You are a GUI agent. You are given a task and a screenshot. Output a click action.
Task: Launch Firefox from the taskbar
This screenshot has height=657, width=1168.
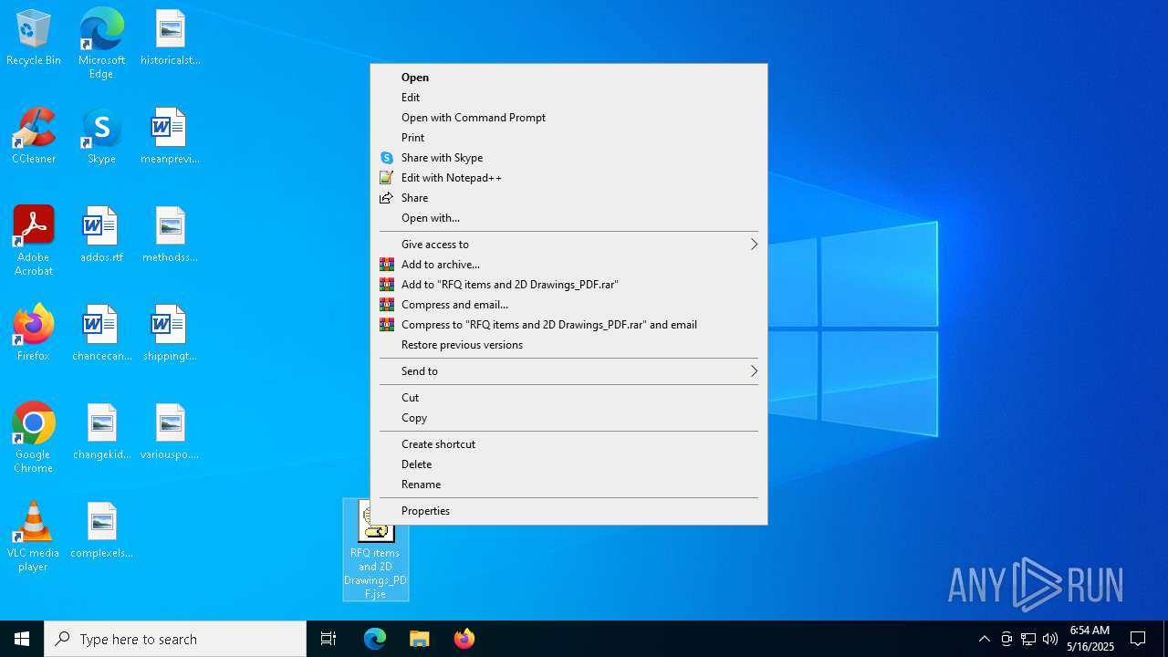tap(464, 639)
